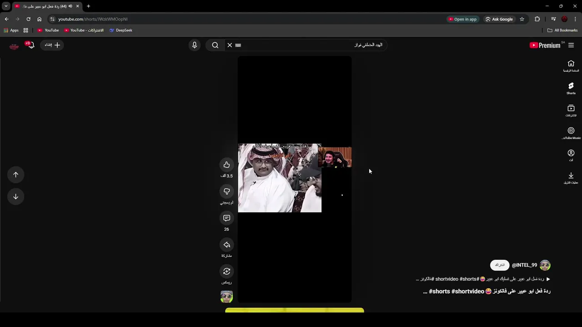Pause the short by clicking the video
This screenshot has height=327, width=582.
coord(295,179)
